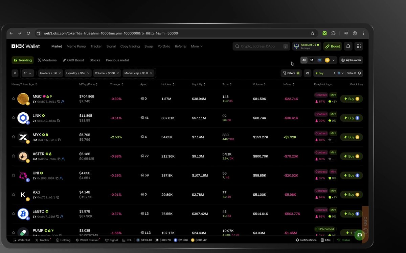Quick buy the ASTER token

(x=352, y=156)
